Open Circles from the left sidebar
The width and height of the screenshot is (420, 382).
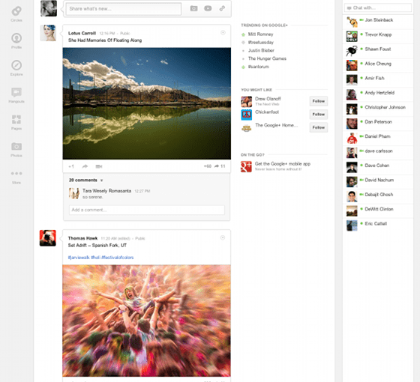point(16,13)
